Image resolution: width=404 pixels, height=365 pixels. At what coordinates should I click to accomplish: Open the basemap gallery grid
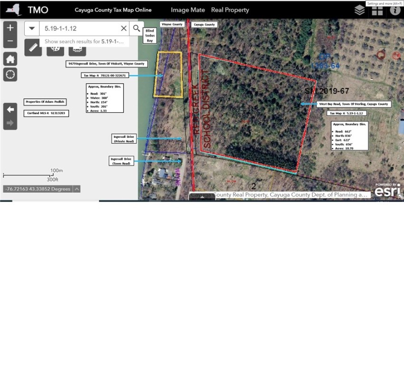click(x=377, y=10)
